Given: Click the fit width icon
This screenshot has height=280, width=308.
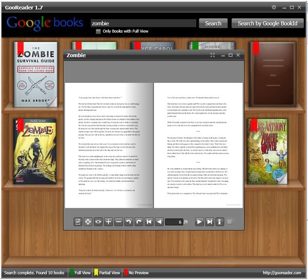Looking at the screenshot, I should [98, 222].
